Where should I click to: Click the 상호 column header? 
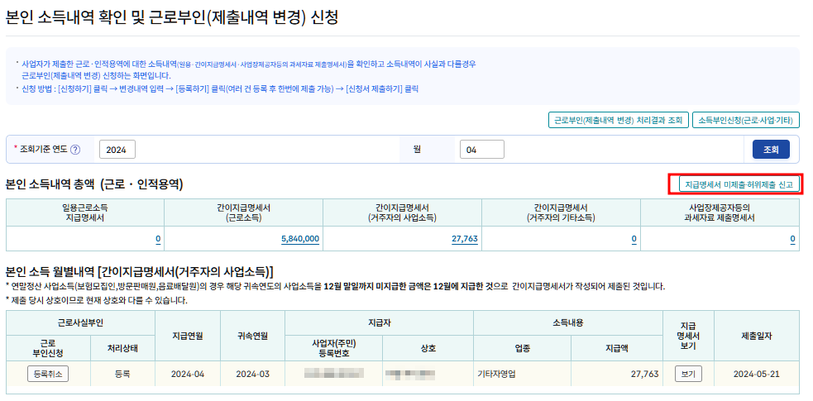pos(428,348)
